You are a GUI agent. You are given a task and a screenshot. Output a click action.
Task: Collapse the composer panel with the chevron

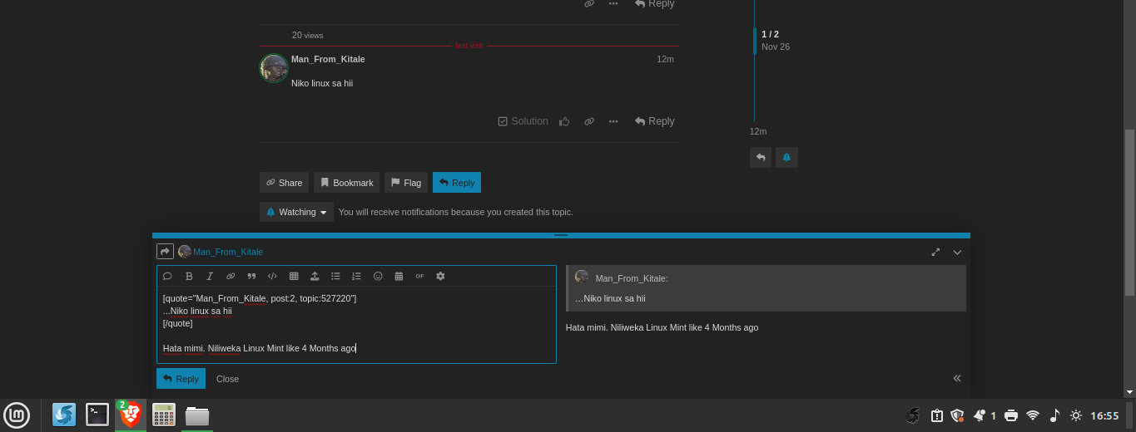(x=957, y=252)
